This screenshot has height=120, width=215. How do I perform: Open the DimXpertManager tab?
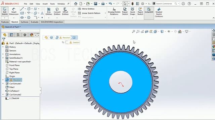tap(25, 35)
